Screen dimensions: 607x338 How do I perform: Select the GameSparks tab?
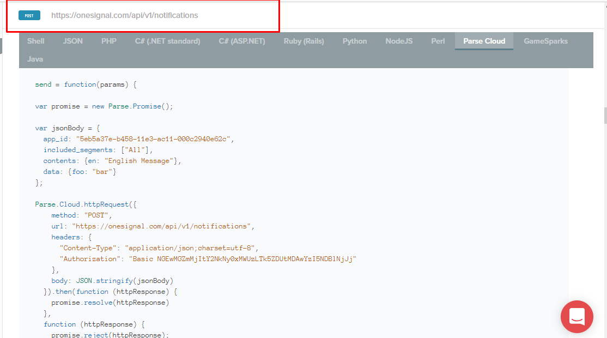click(x=546, y=41)
